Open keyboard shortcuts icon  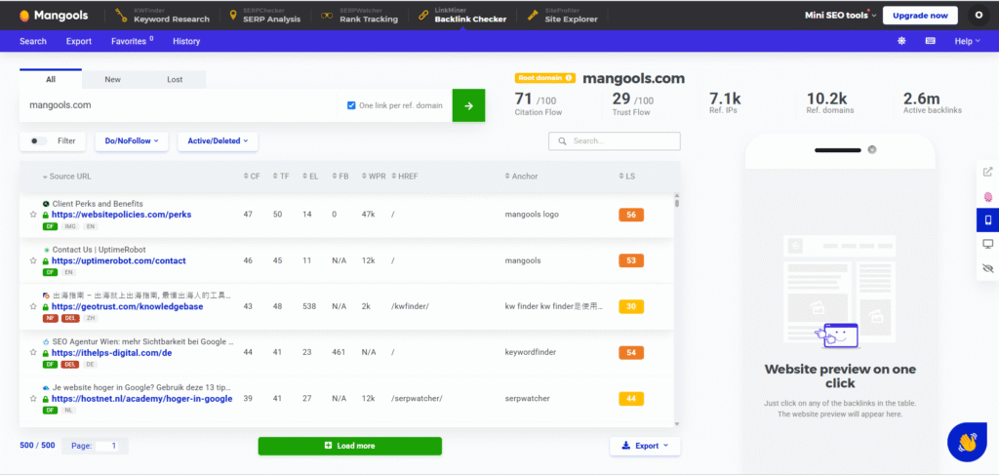tap(930, 41)
